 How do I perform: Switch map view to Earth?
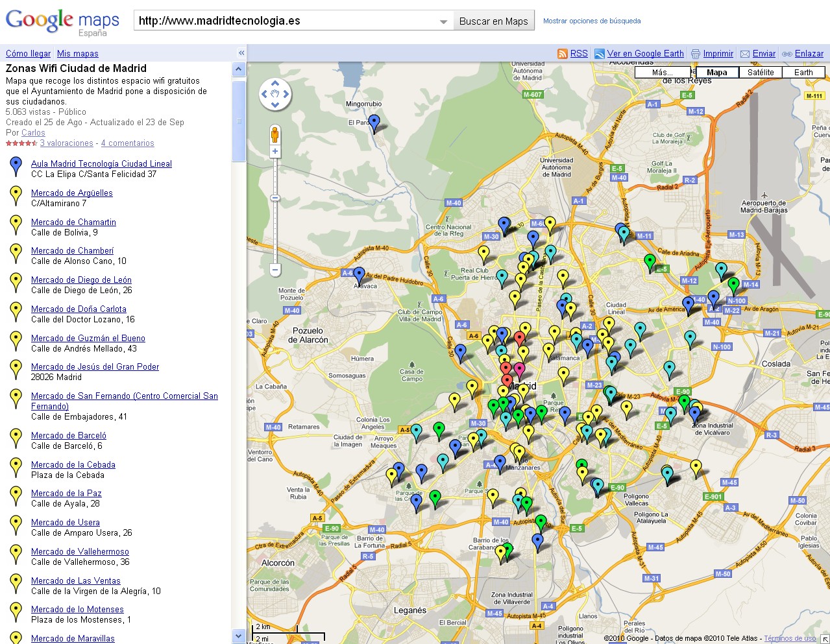(x=803, y=73)
